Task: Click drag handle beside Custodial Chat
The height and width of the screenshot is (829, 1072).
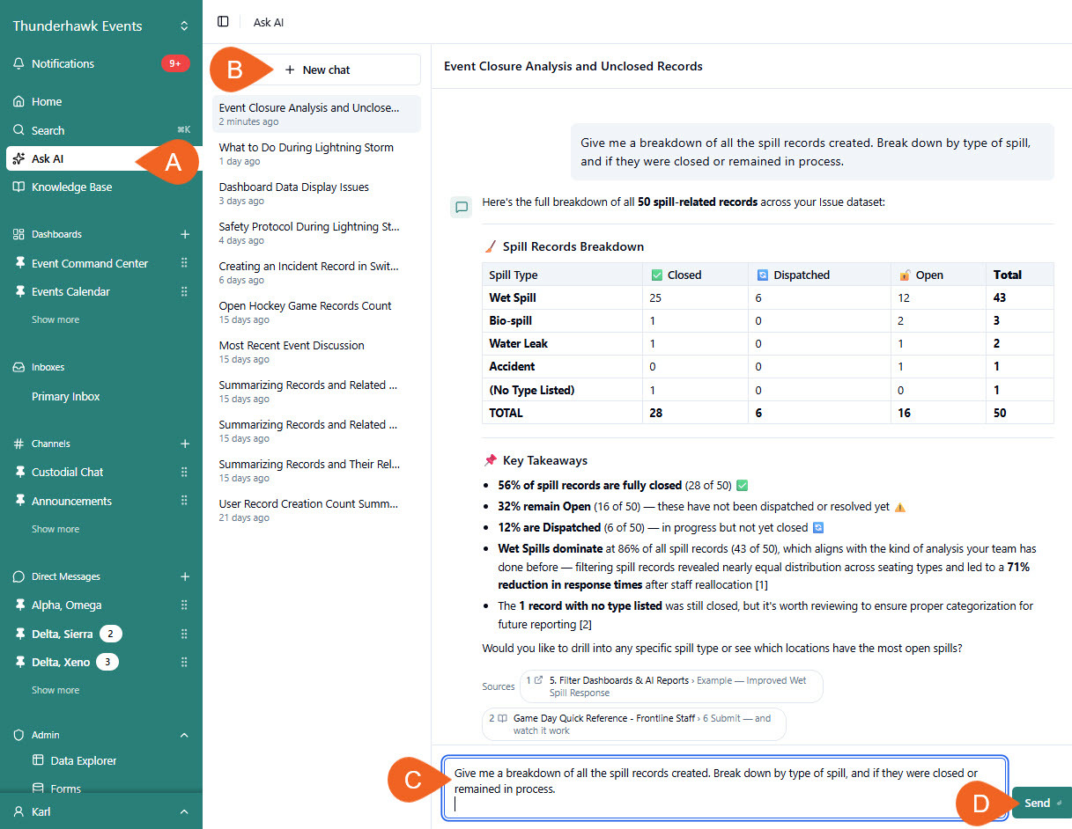Action: [184, 472]
